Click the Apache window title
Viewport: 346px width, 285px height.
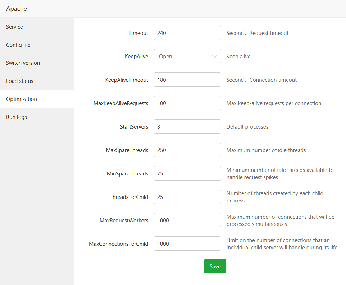pos(17,9)
